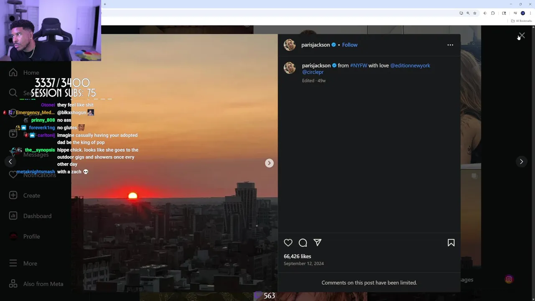The image size is (535, 301).
Task: Click the Search magnifier icon in sidebar
Action: tap(13, 93)
